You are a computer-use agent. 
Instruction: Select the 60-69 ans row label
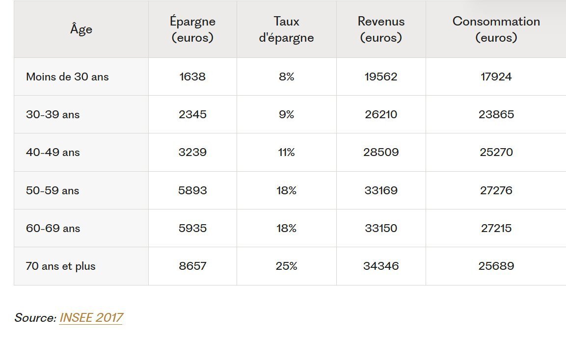point(53,228)
